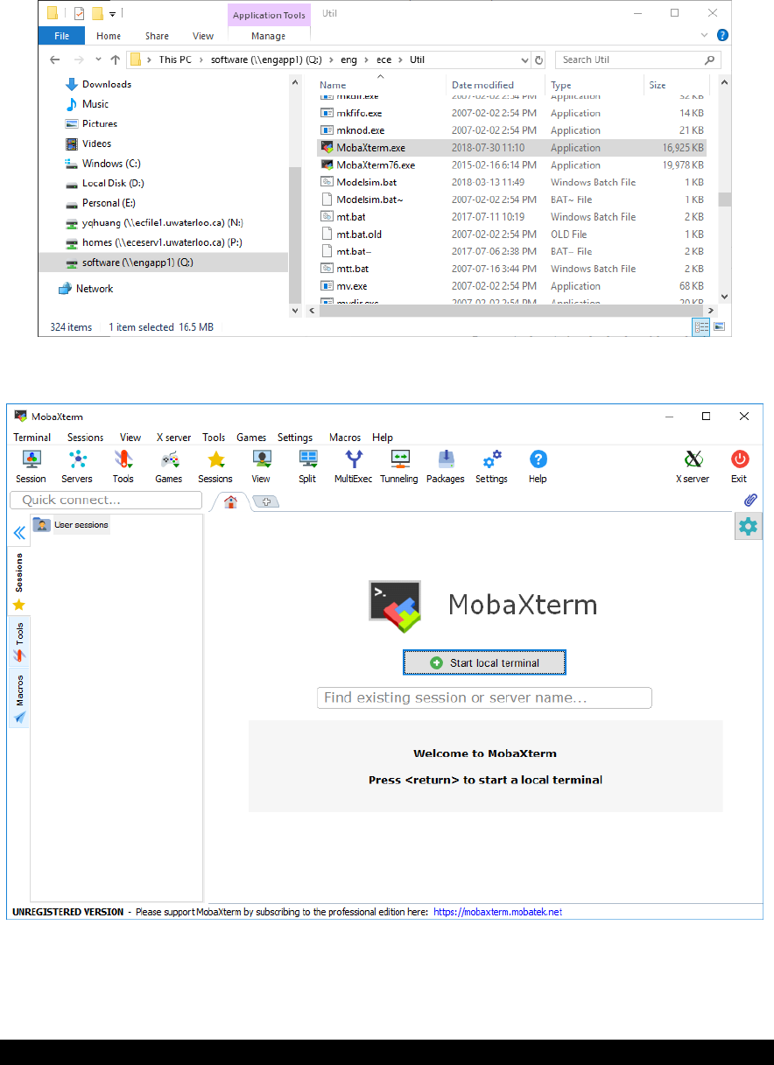This screenshot has height=1065, width=774.
Task: Open the X server menu
Action: 173,438
